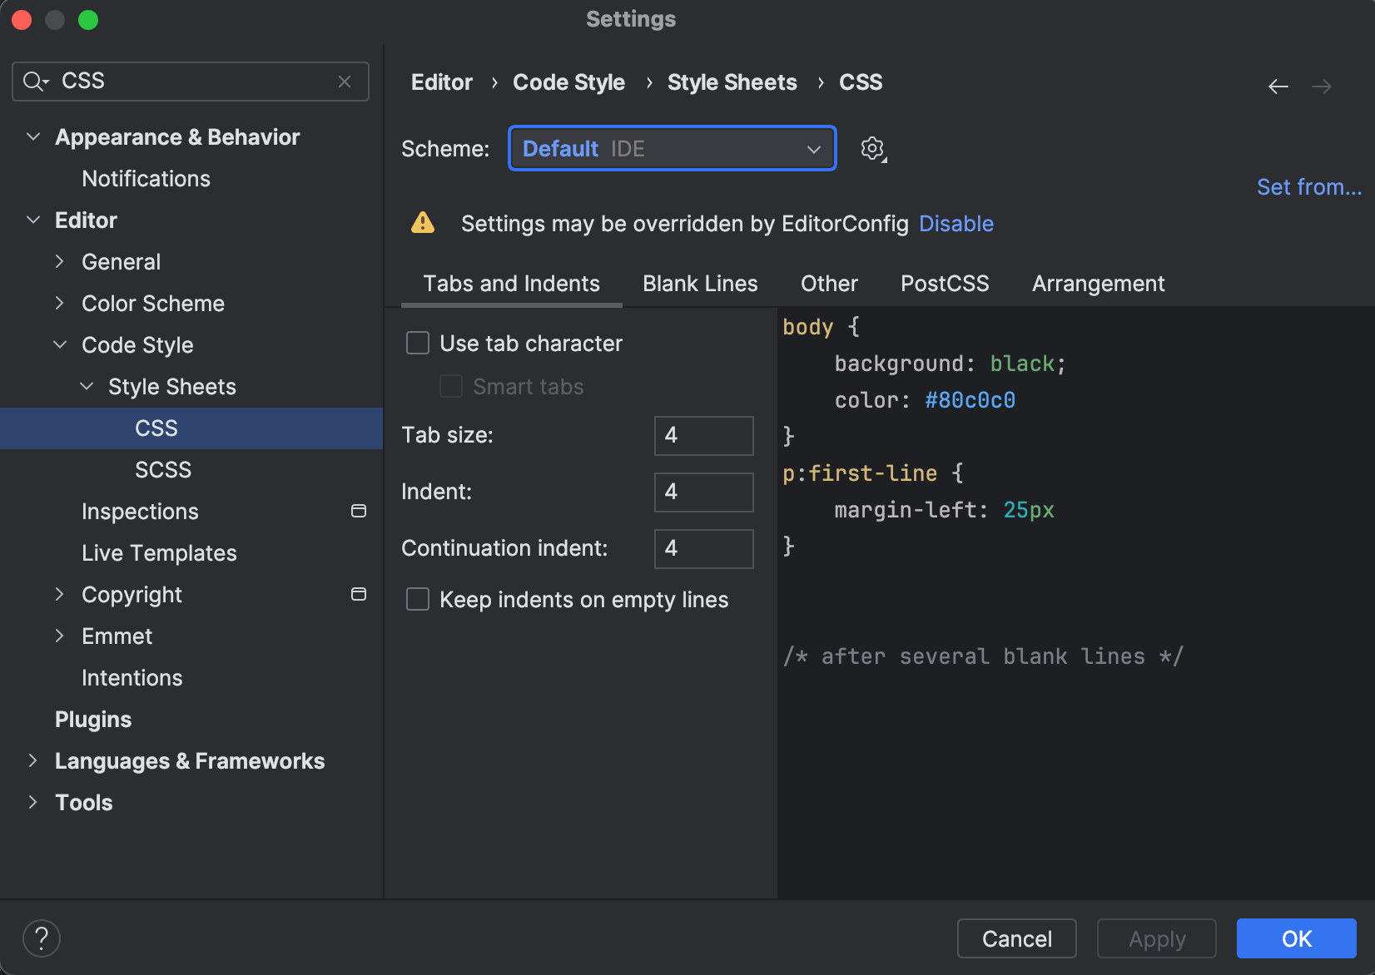
Task: Click the search magnifier icon
Action: 34,81
